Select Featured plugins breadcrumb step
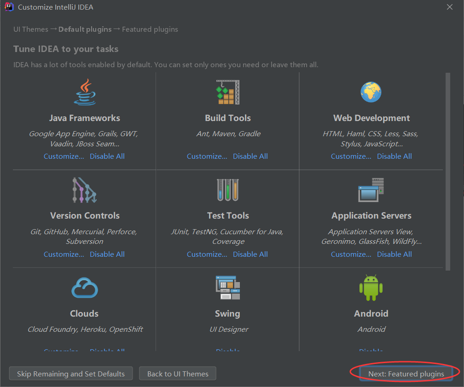 tap(150, 29)
